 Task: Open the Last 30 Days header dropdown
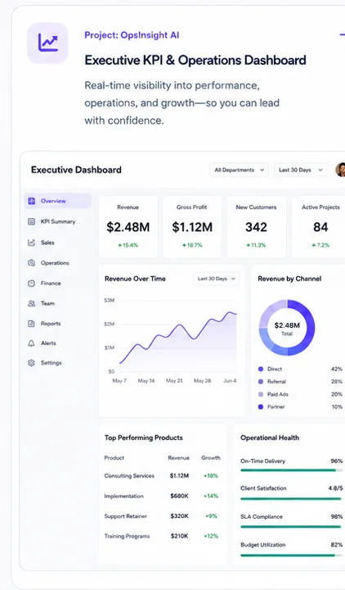pos(300,170)
